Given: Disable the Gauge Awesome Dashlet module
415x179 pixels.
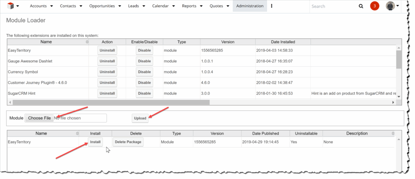Looking at the screenshot, I should point(144,61).
